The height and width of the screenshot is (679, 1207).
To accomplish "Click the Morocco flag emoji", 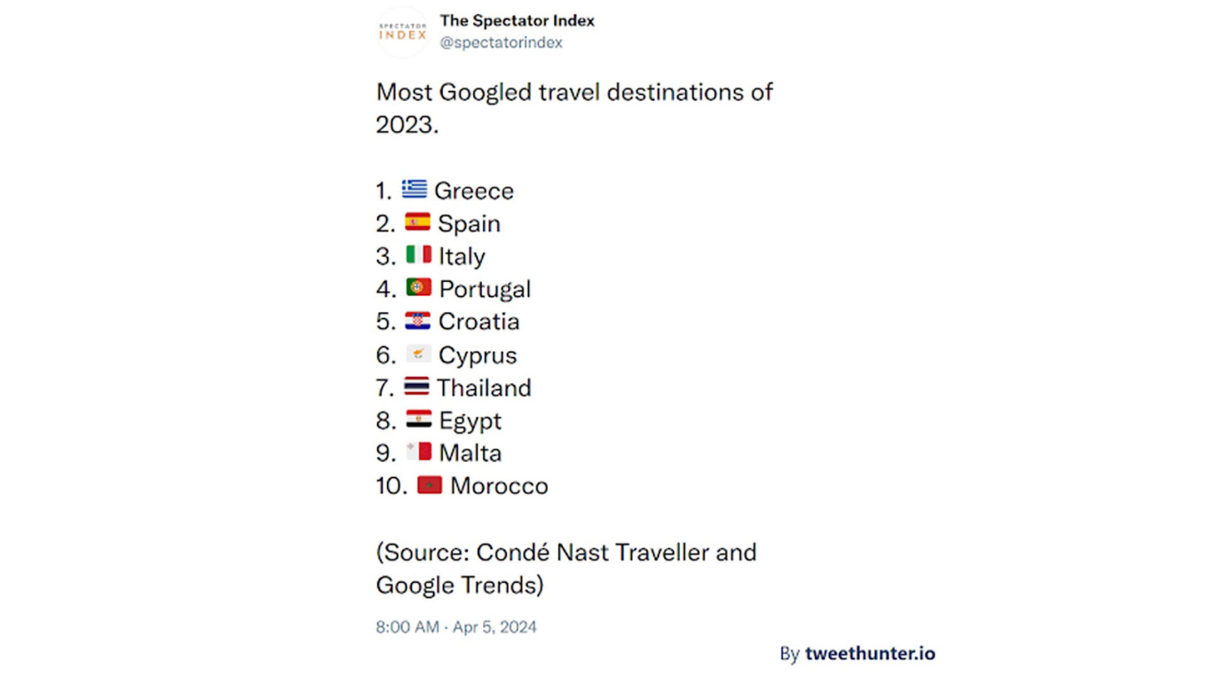I will pyautogui.click(x=429, y=485).
